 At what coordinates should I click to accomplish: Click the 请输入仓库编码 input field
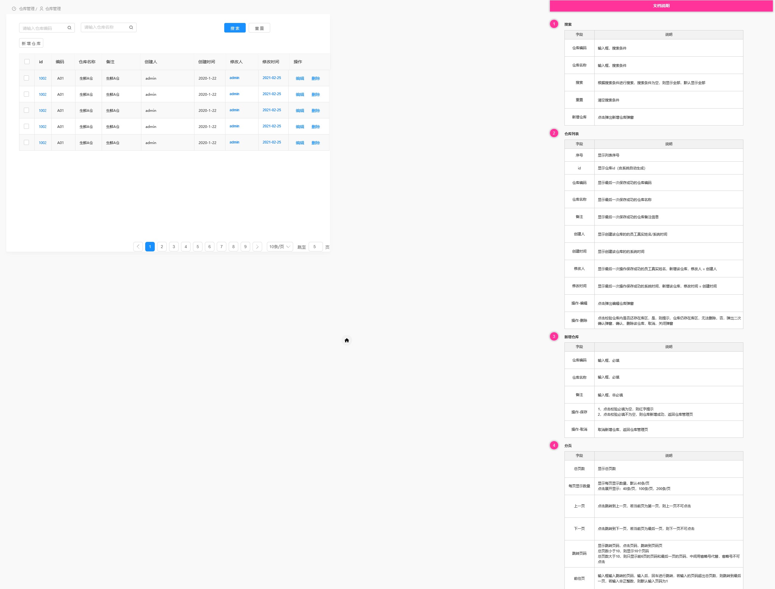(47, 28)
